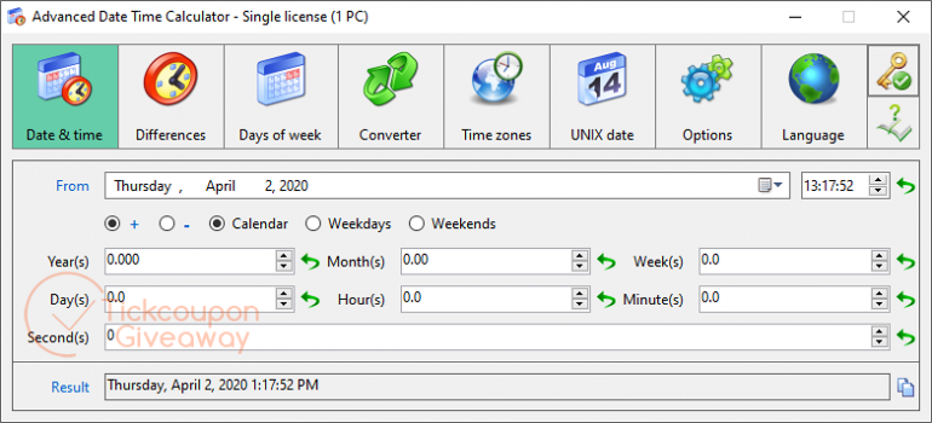Click the Day(s) field spinner
Screen dimensions: 932x423
pyautogui.click(x=283, y=299)
